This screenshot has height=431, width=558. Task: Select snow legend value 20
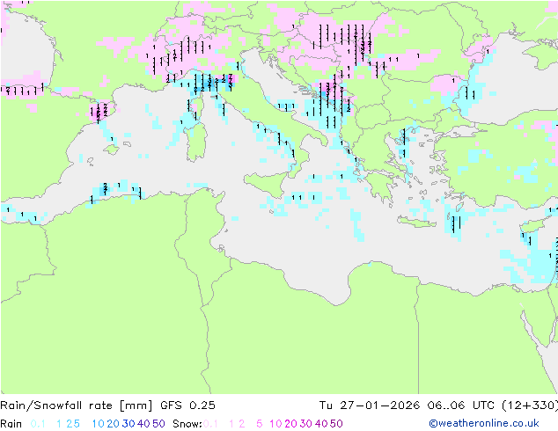tap(290, 424)
